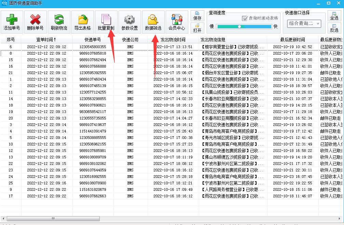Click the scrollbar right arrow
Image resolution: width=344 pixels, height=225 pixels.
pos(340,219)
